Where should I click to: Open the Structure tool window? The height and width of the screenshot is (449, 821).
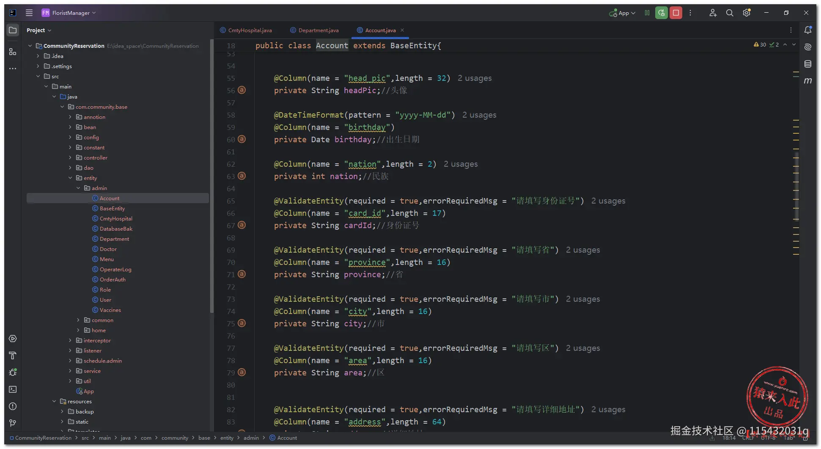tap(13, 52)
